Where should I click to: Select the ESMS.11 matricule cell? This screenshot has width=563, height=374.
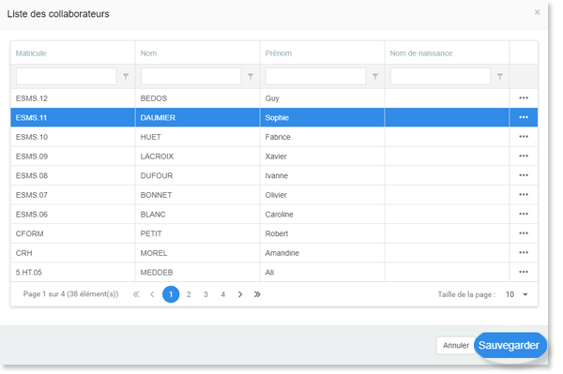(x=72, y=117)
